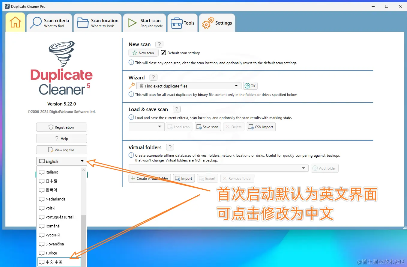Click View log file button
407x267 pixels.
pos(61,150)
